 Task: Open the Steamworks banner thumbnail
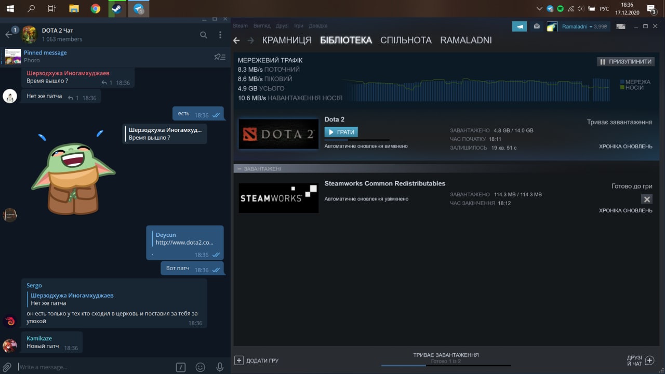click(x=278, y=198)
